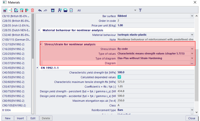The height and width of the screenshot is (121, 200).
Task: Open the Stress/strain By code dropdown
Action: click(x=192, y=49)
